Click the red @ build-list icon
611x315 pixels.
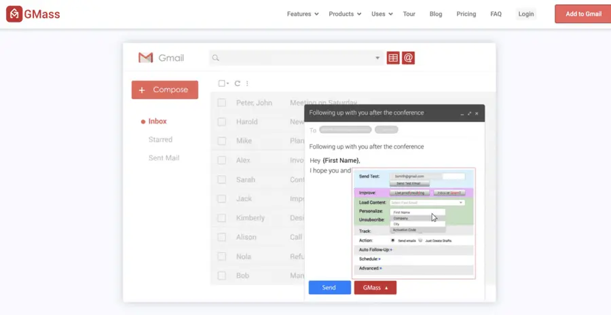coord(408,58)
